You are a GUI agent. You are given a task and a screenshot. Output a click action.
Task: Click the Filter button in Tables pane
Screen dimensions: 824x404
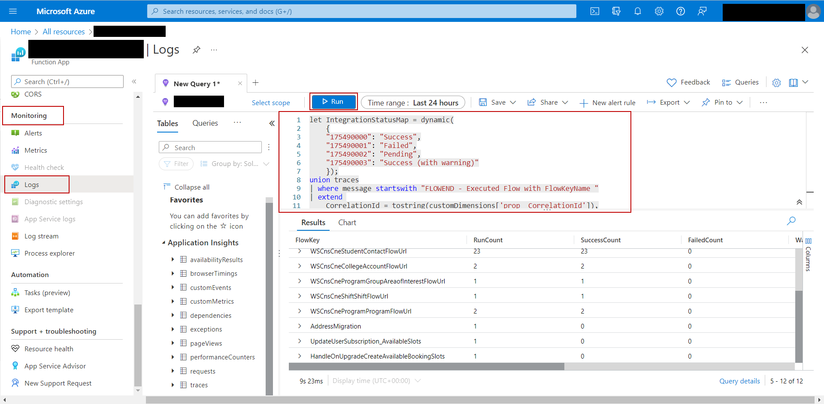point(176,164)
